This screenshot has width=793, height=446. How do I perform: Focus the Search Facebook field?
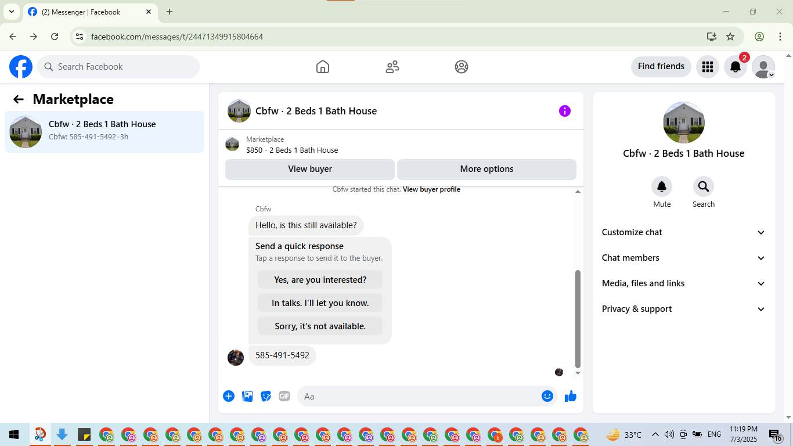(x=118, y=67)
